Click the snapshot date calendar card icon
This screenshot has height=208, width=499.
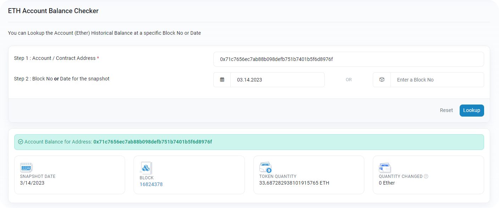[x=26, y=167]
